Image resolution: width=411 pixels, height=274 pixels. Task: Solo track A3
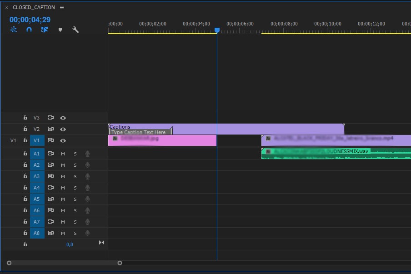click(x=75, y=177)
